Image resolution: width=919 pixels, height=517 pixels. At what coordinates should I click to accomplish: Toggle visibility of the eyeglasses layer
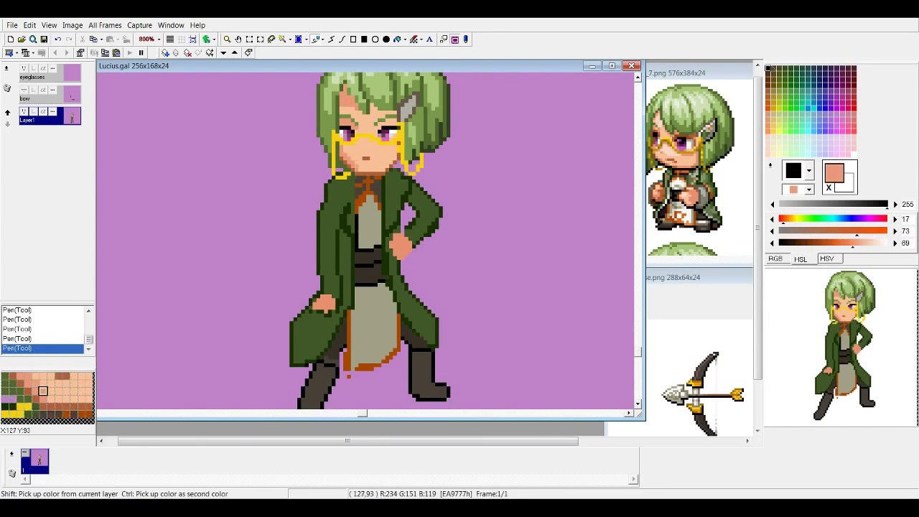coord(24,68)
